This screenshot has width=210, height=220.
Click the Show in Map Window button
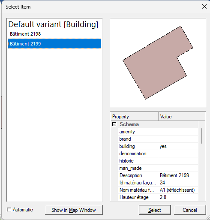[74, 210]
